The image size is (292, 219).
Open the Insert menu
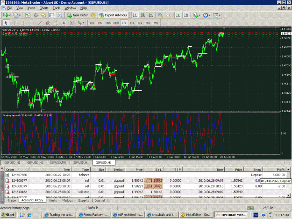[31, 8]
